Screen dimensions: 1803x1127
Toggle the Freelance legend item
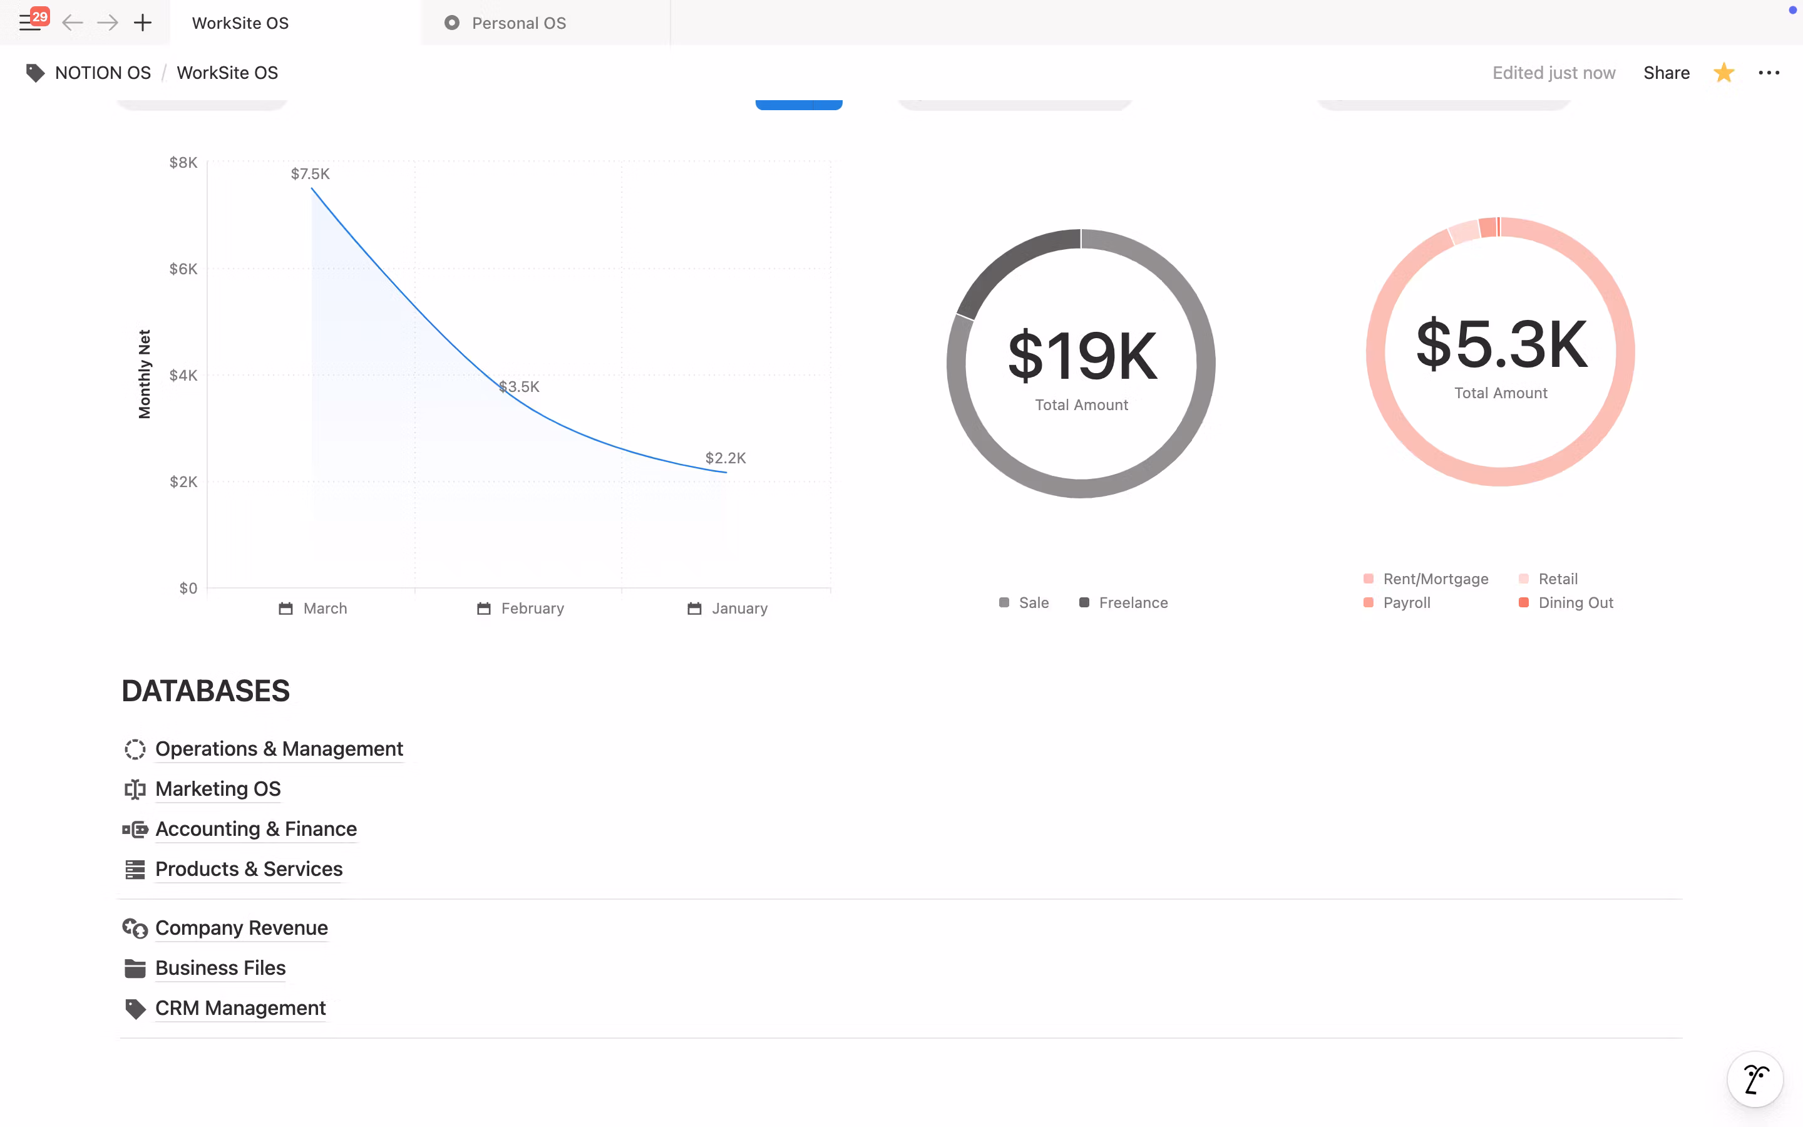(1133, 602)
